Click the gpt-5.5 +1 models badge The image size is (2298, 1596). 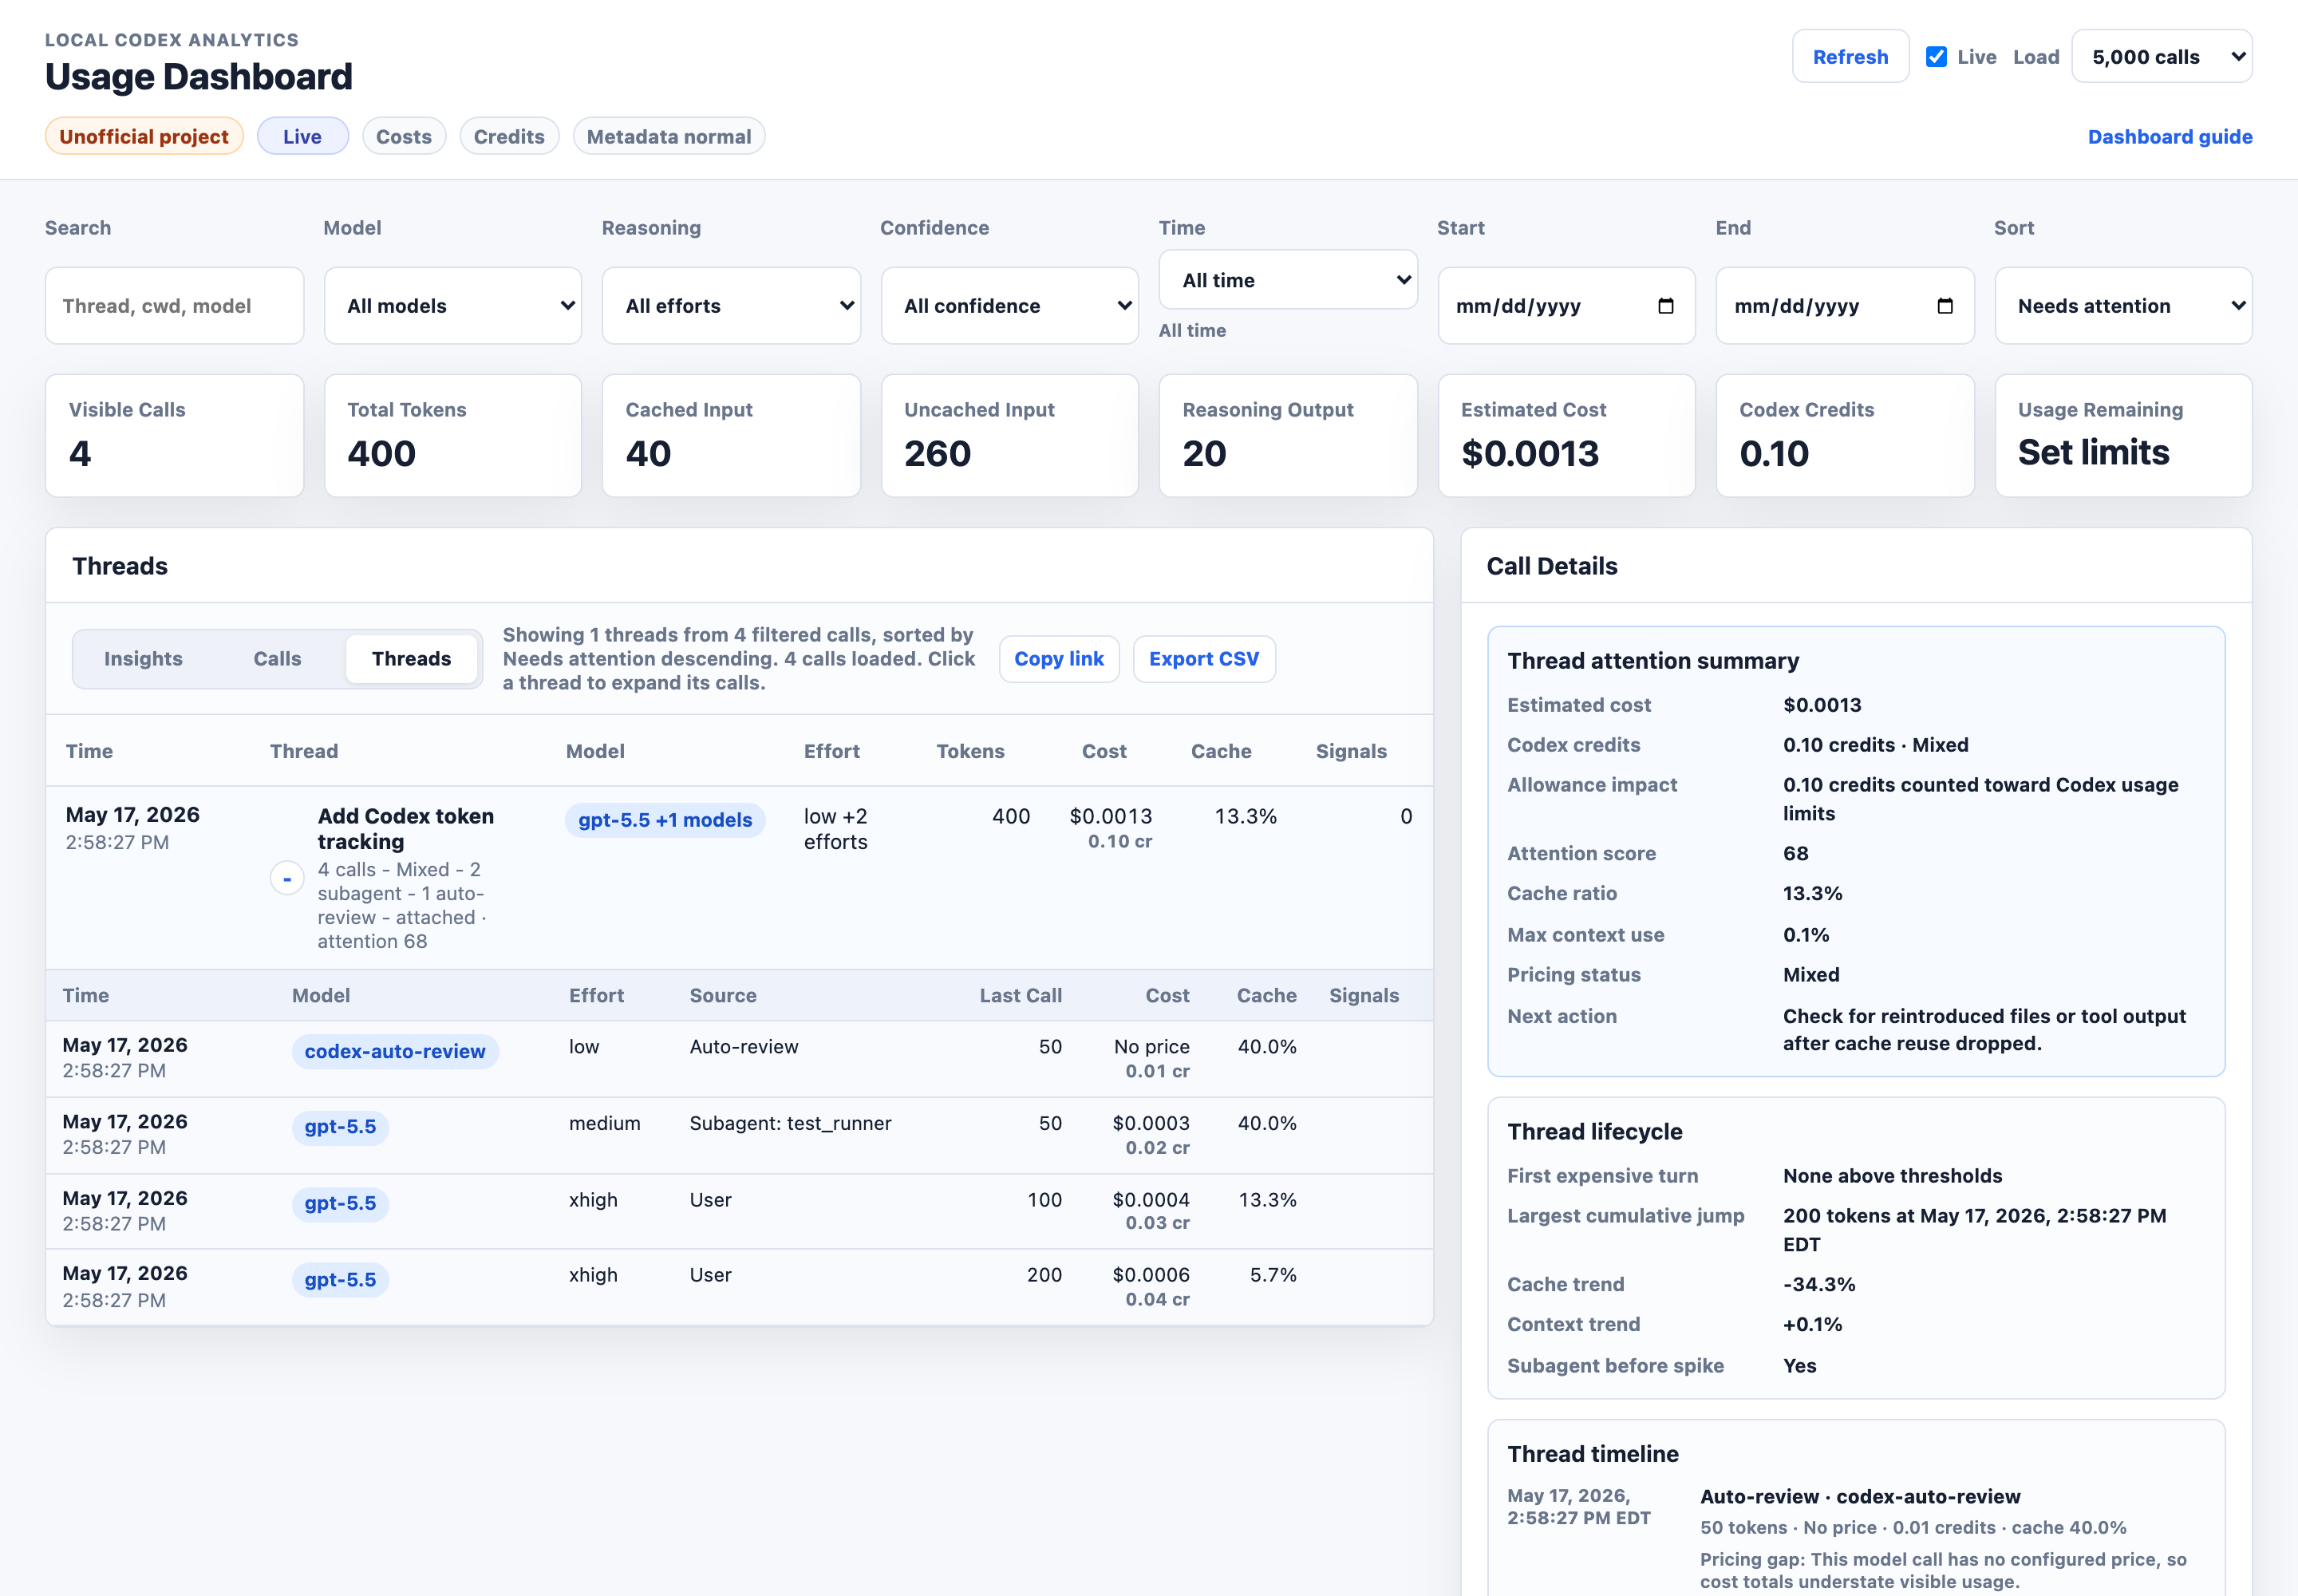pos(665,820)
